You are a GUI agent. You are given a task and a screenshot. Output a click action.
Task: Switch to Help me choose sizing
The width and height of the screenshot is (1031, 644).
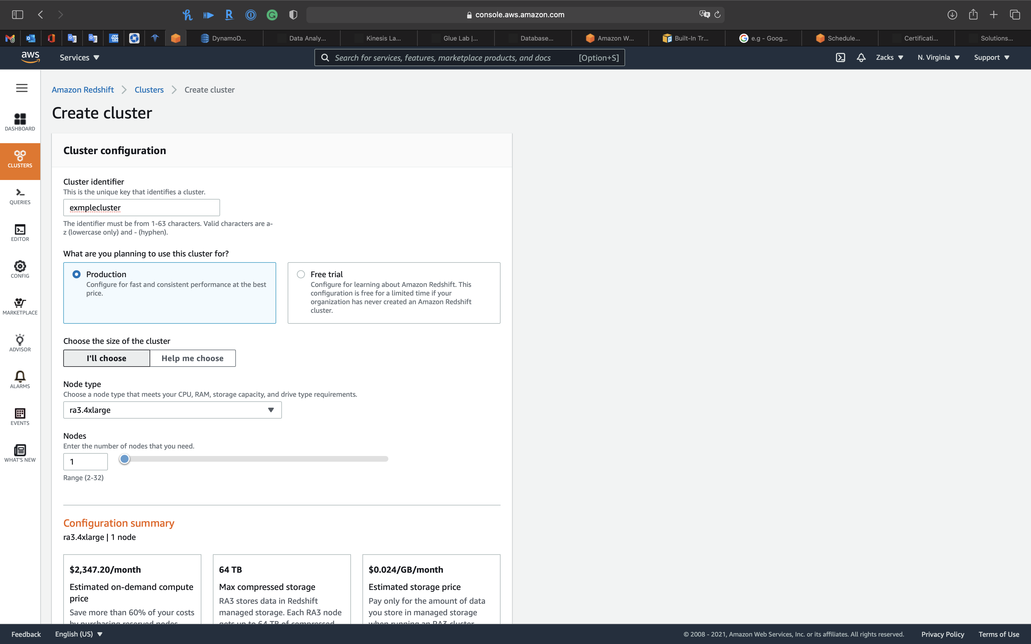pyautogui.click(x=192, y=358)
